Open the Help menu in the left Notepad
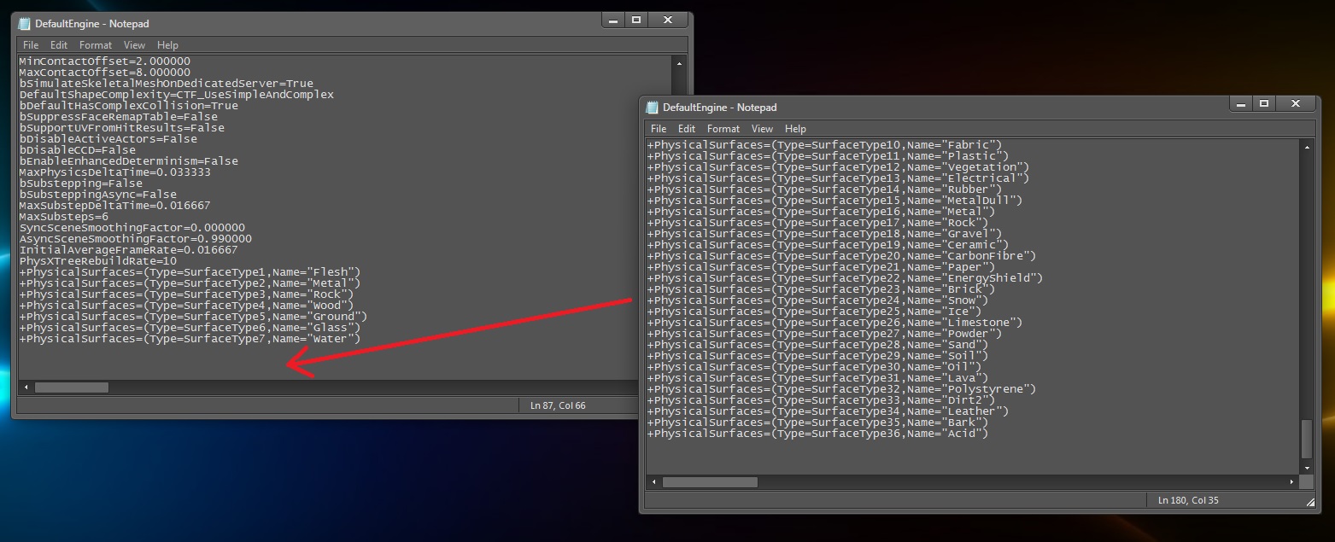The image size is (1335, 542). pyautogui.click(x=168, y=44)
